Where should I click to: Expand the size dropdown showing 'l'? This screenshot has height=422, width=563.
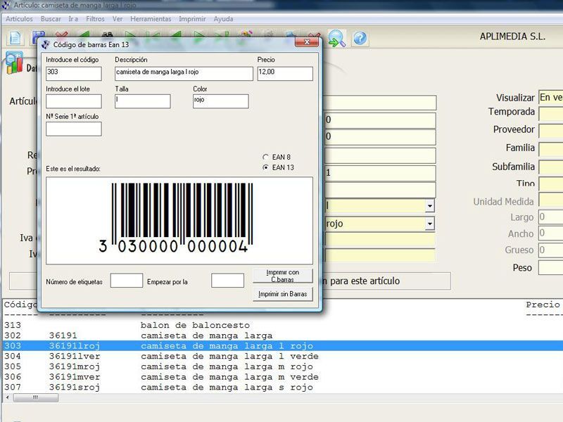pos(429,205)
